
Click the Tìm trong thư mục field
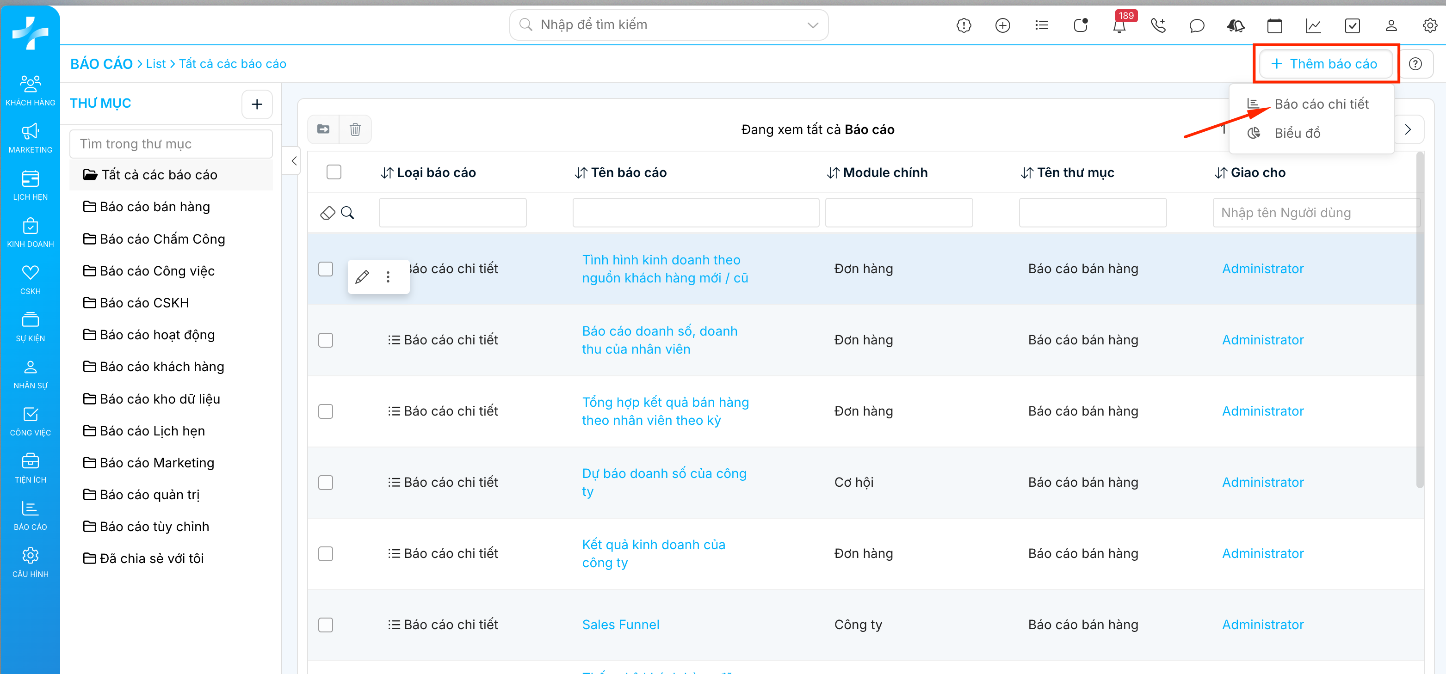coord(171,144)
